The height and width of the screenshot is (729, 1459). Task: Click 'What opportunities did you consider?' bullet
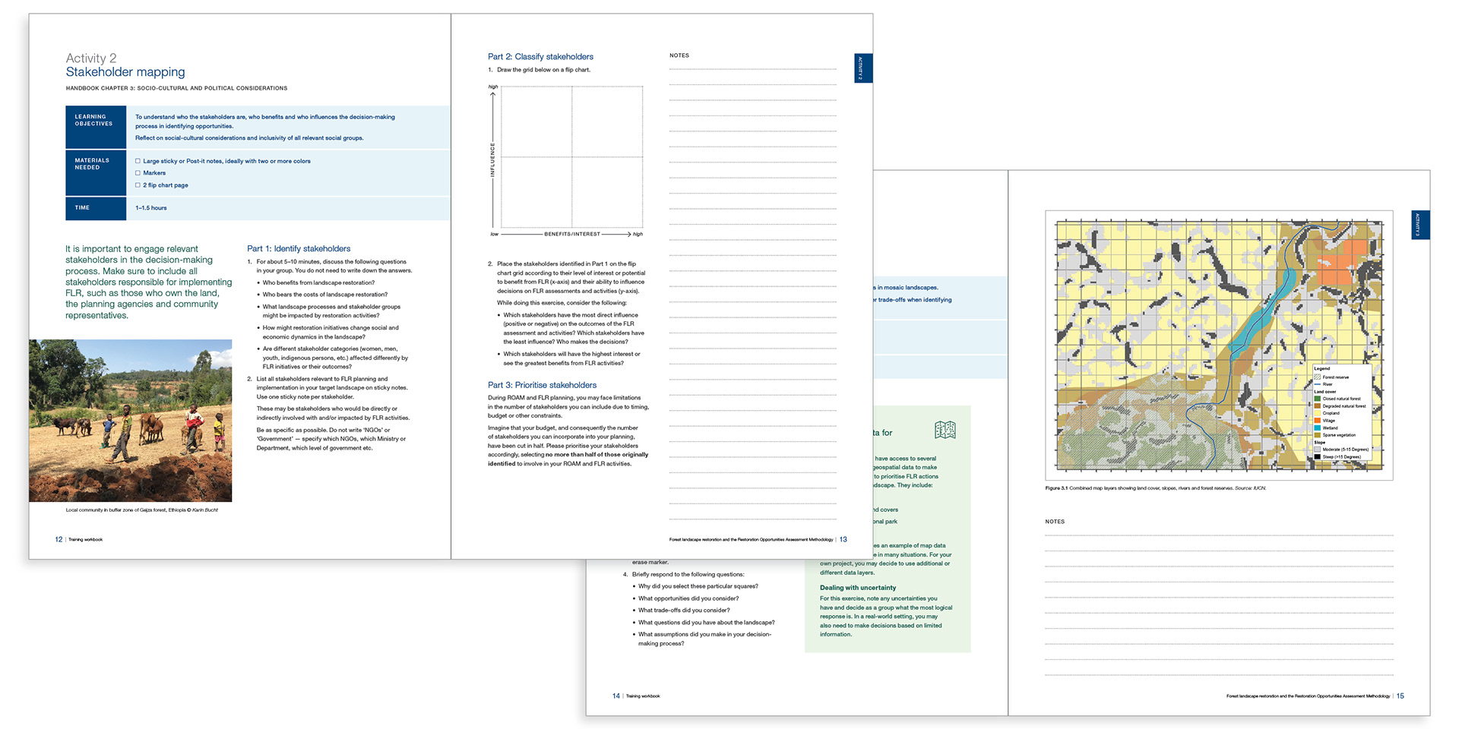688,598
